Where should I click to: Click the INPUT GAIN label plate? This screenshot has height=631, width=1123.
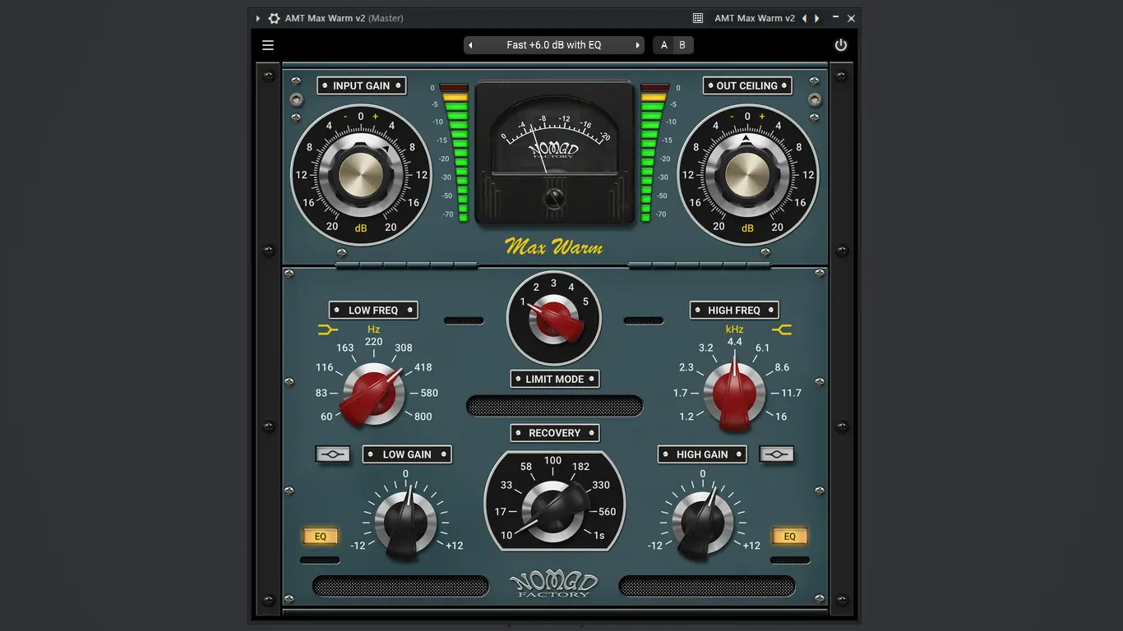[362, 85]
